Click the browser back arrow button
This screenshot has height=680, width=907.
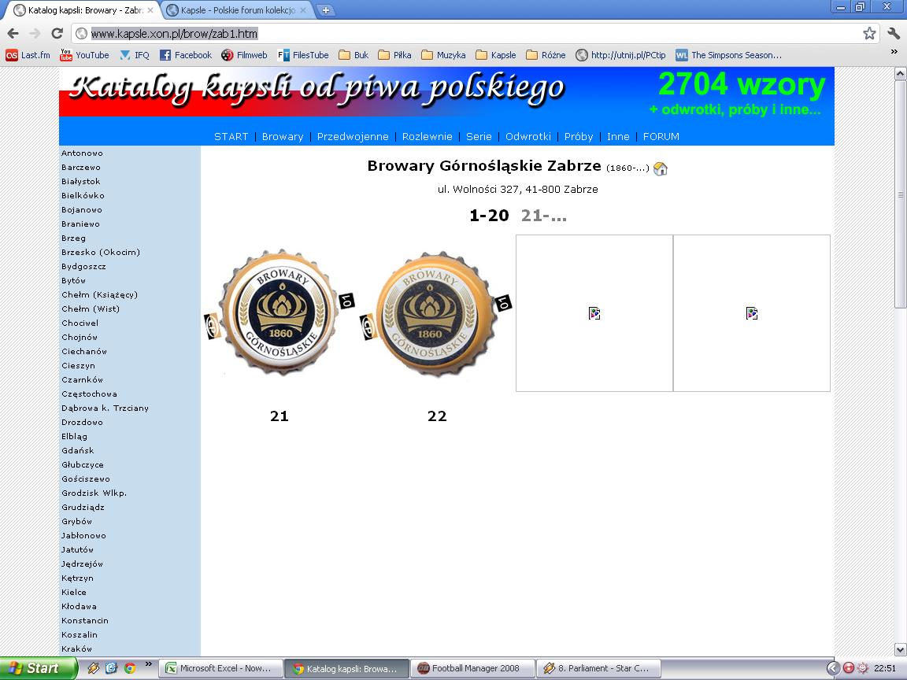pyautogui.click(x=13, y=33)
